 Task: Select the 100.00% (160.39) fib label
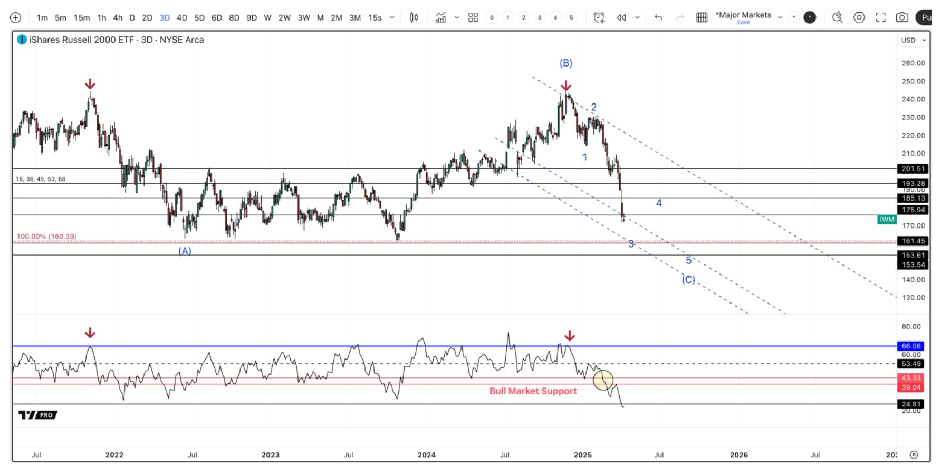[x=46, y=236]
